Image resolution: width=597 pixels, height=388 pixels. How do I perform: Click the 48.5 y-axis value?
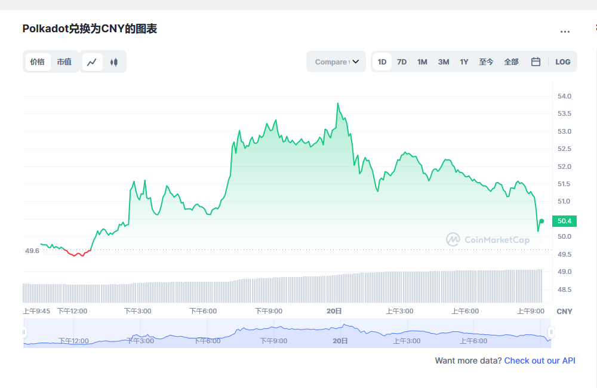point(564,290)
